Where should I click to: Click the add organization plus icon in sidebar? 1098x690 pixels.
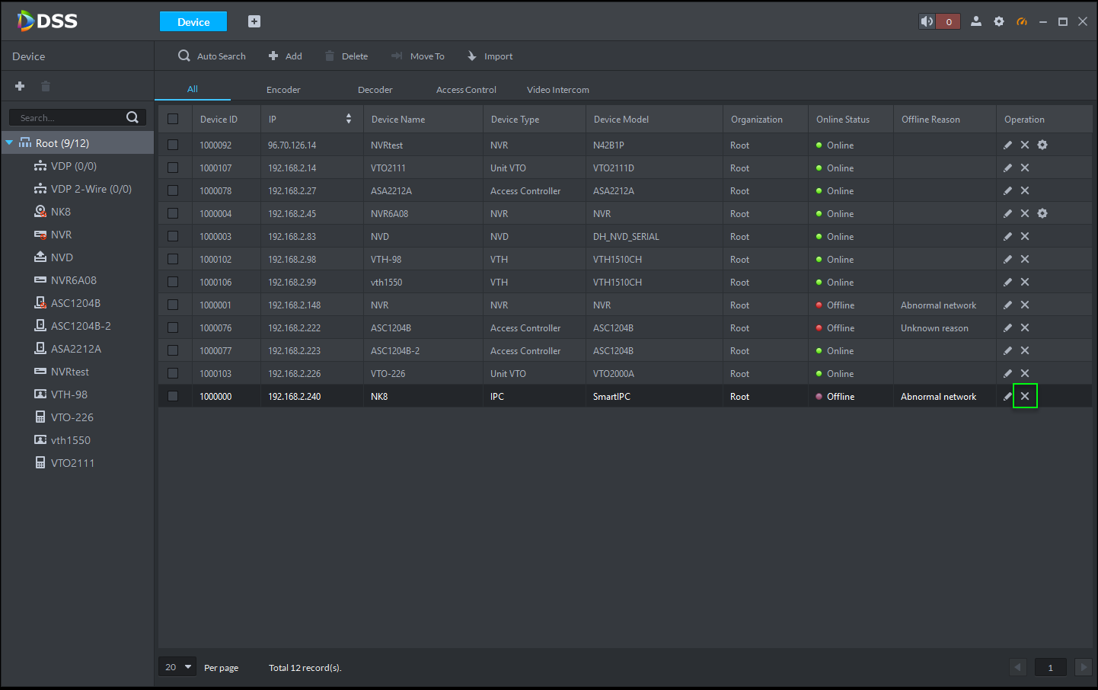click(x=20, y=86)
